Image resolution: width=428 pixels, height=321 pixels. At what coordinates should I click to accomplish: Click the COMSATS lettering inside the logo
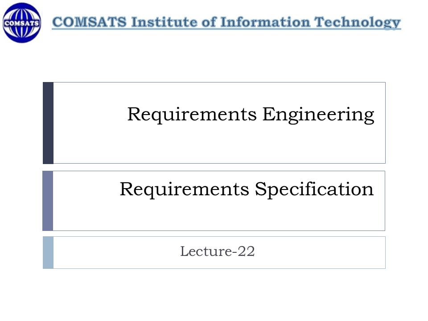point(22,23)
